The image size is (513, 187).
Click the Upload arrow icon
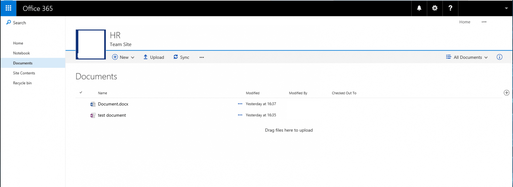(x=146, y=57)
